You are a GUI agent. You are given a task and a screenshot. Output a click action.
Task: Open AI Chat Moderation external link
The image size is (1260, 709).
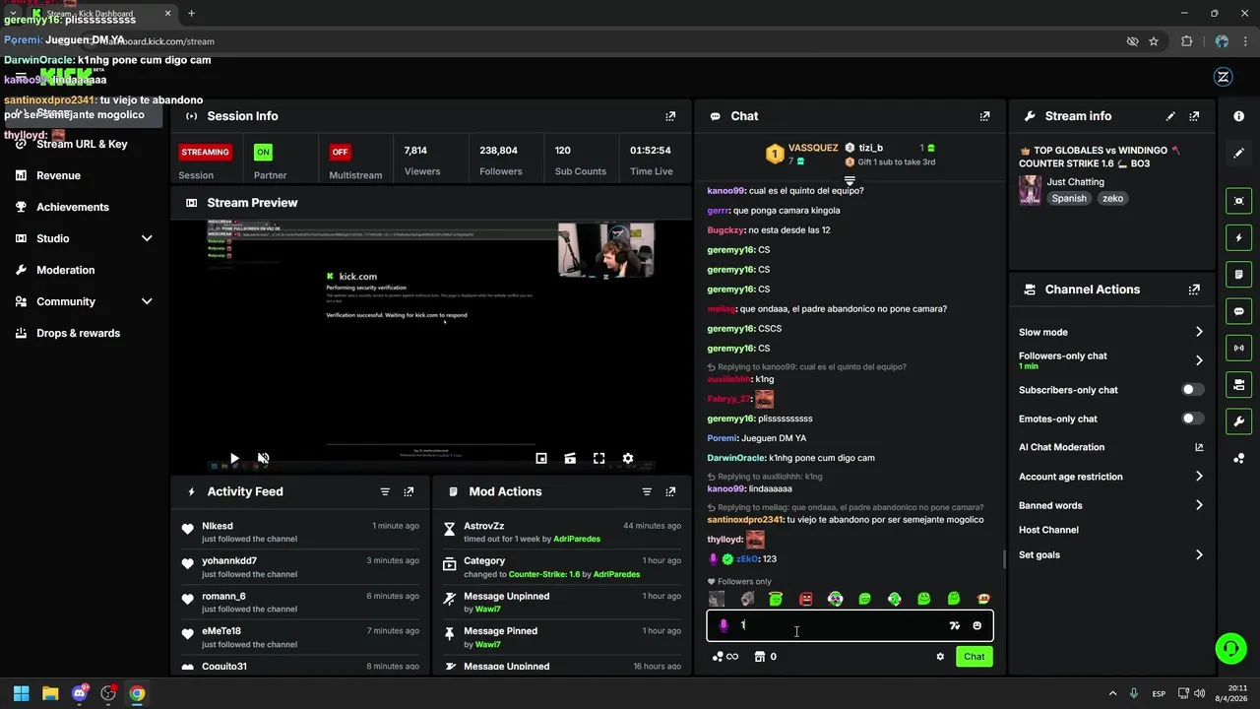1199,447
